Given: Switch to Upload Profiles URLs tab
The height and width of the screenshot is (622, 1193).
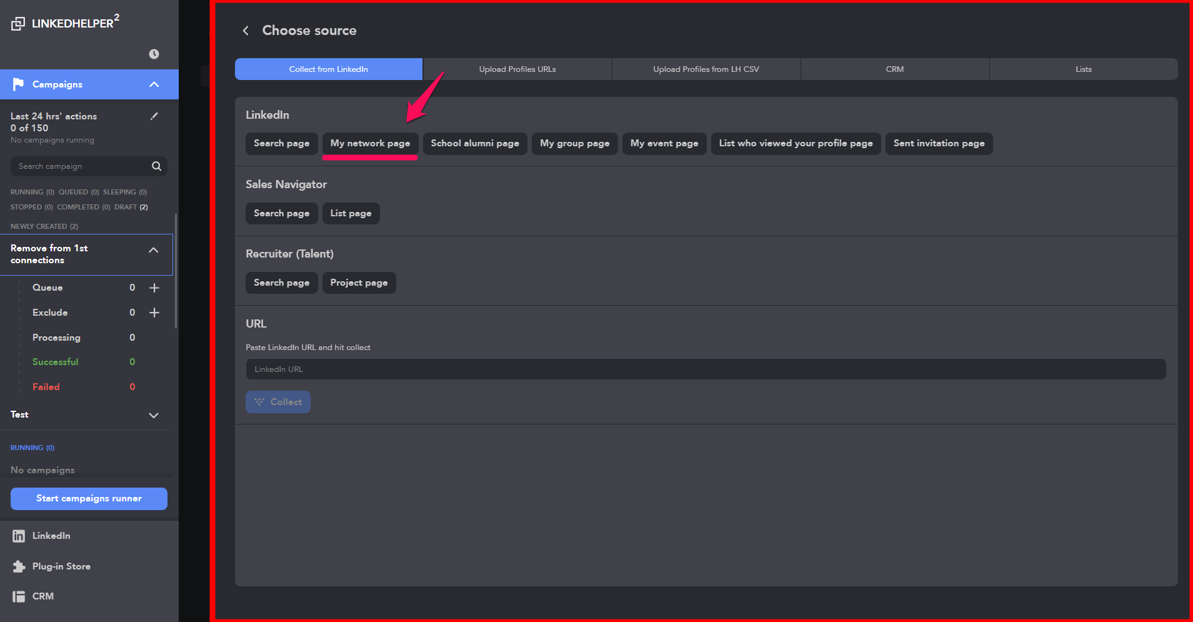Looking at the screenshot, I should (517, 69).
